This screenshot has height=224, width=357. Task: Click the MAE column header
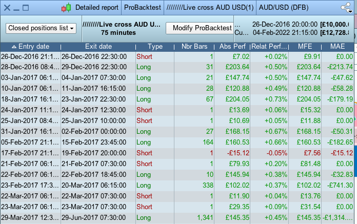[338, 47]
